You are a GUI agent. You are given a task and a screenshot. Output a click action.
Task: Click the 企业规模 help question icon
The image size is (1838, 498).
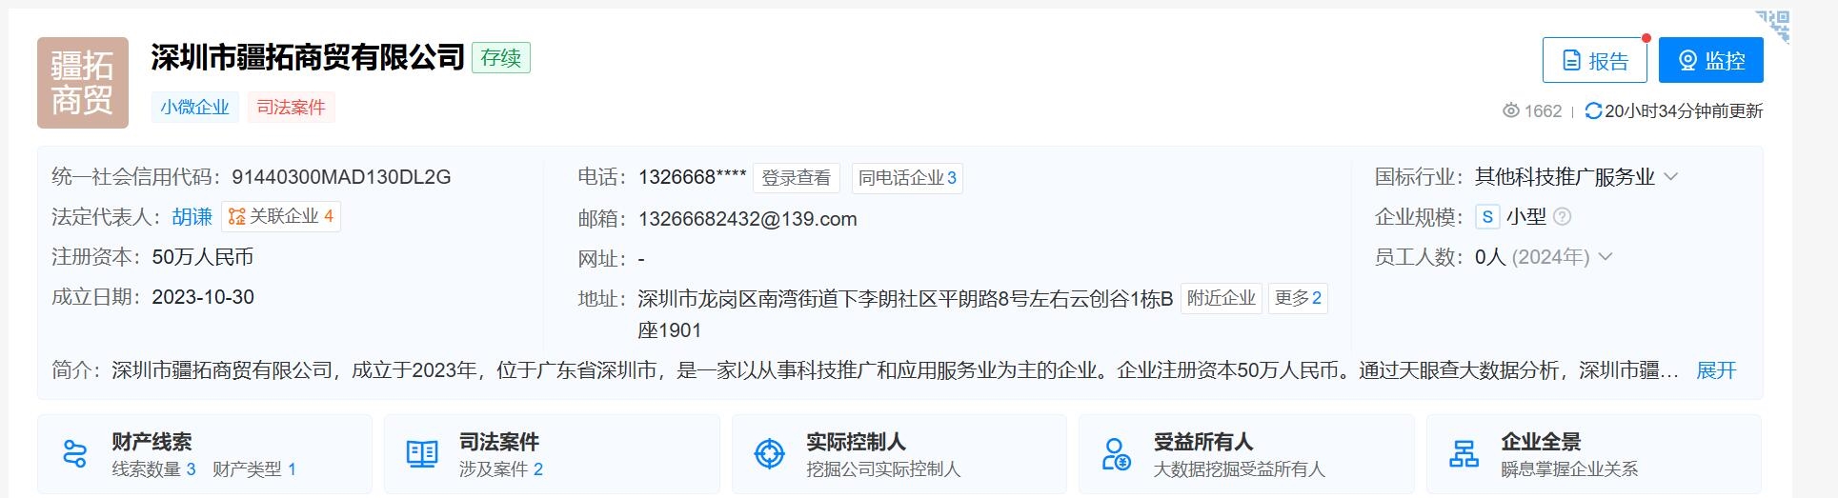point(1562,217)
